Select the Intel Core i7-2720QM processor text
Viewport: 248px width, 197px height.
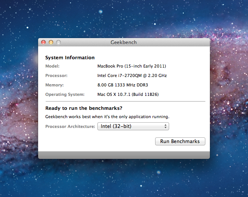click(x=132, y=75)
